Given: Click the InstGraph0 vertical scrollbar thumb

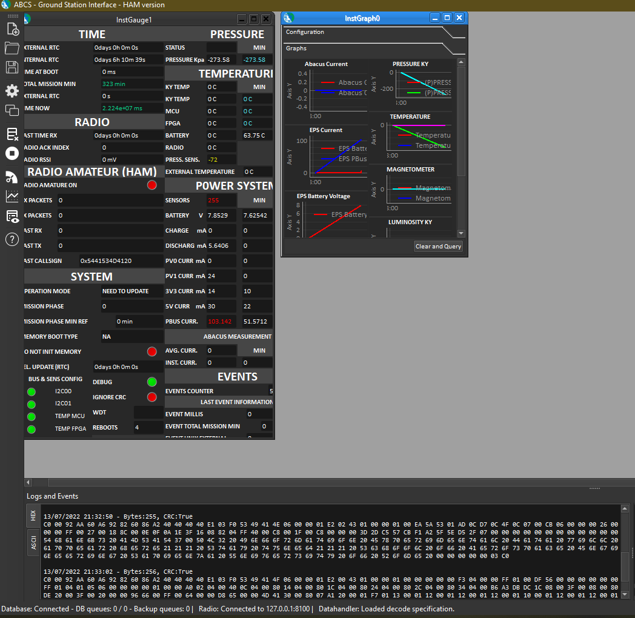Looking at the screenshot, I should pos(461,122).
